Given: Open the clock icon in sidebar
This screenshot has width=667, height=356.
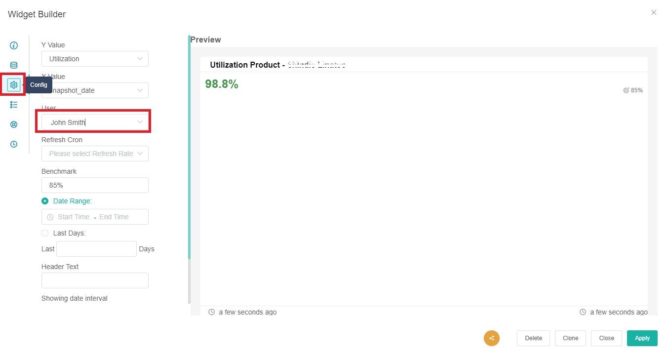Looking at the screenshot, I should pos(14,144).
